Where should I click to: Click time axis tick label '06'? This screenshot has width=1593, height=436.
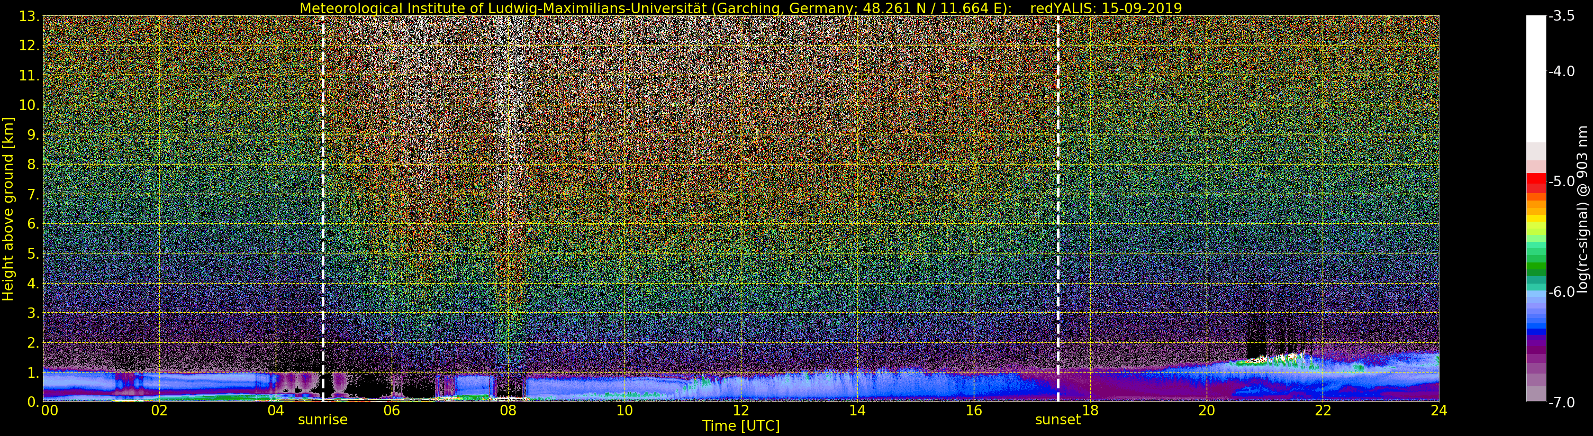pos(392,411)
